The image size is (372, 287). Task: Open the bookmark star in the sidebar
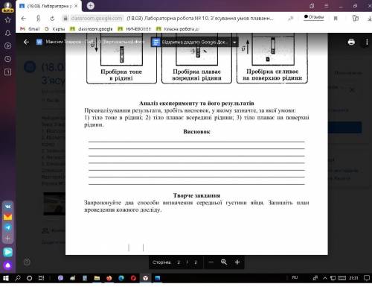click(x=7, y=20)
